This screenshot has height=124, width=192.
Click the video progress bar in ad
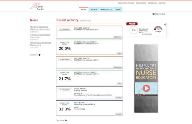tap(146, 94)
